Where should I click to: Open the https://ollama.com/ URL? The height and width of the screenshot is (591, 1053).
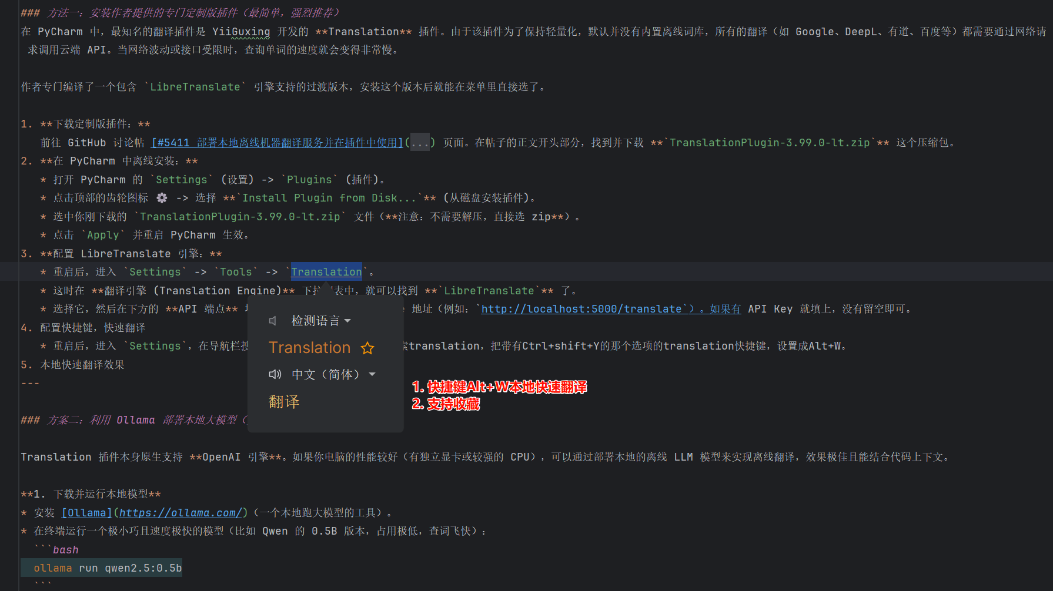[x=180, y=513]
